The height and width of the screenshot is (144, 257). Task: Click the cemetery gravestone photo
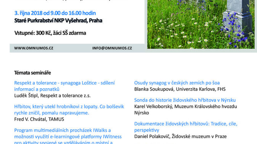point(201,24)
